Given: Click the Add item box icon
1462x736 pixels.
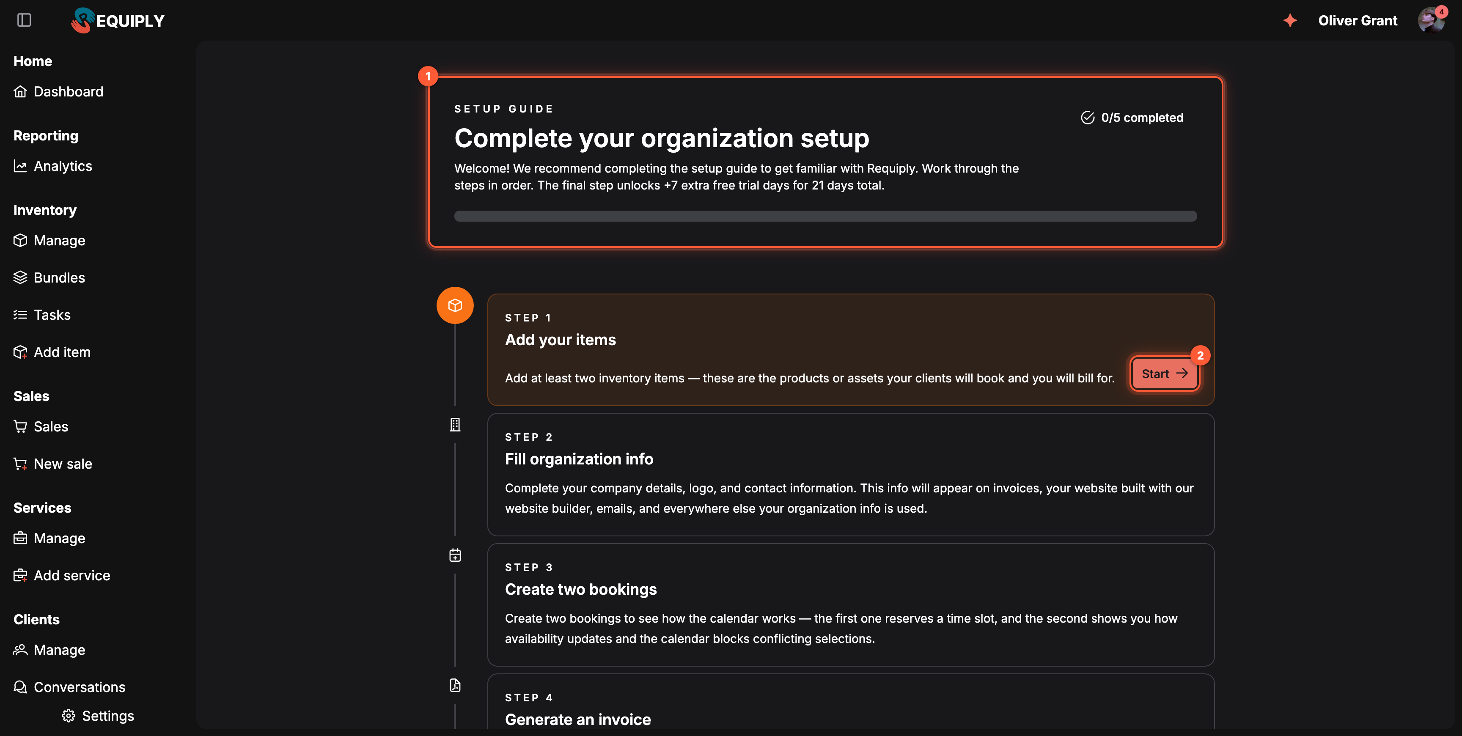Looking at the screenshot, I should (x=20, y=352).
